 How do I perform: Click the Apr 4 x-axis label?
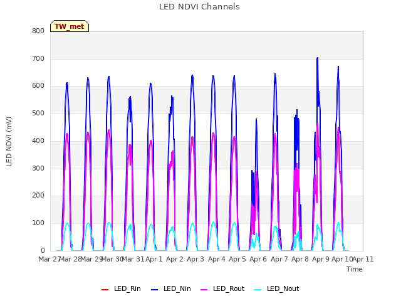tap(217, 259)
